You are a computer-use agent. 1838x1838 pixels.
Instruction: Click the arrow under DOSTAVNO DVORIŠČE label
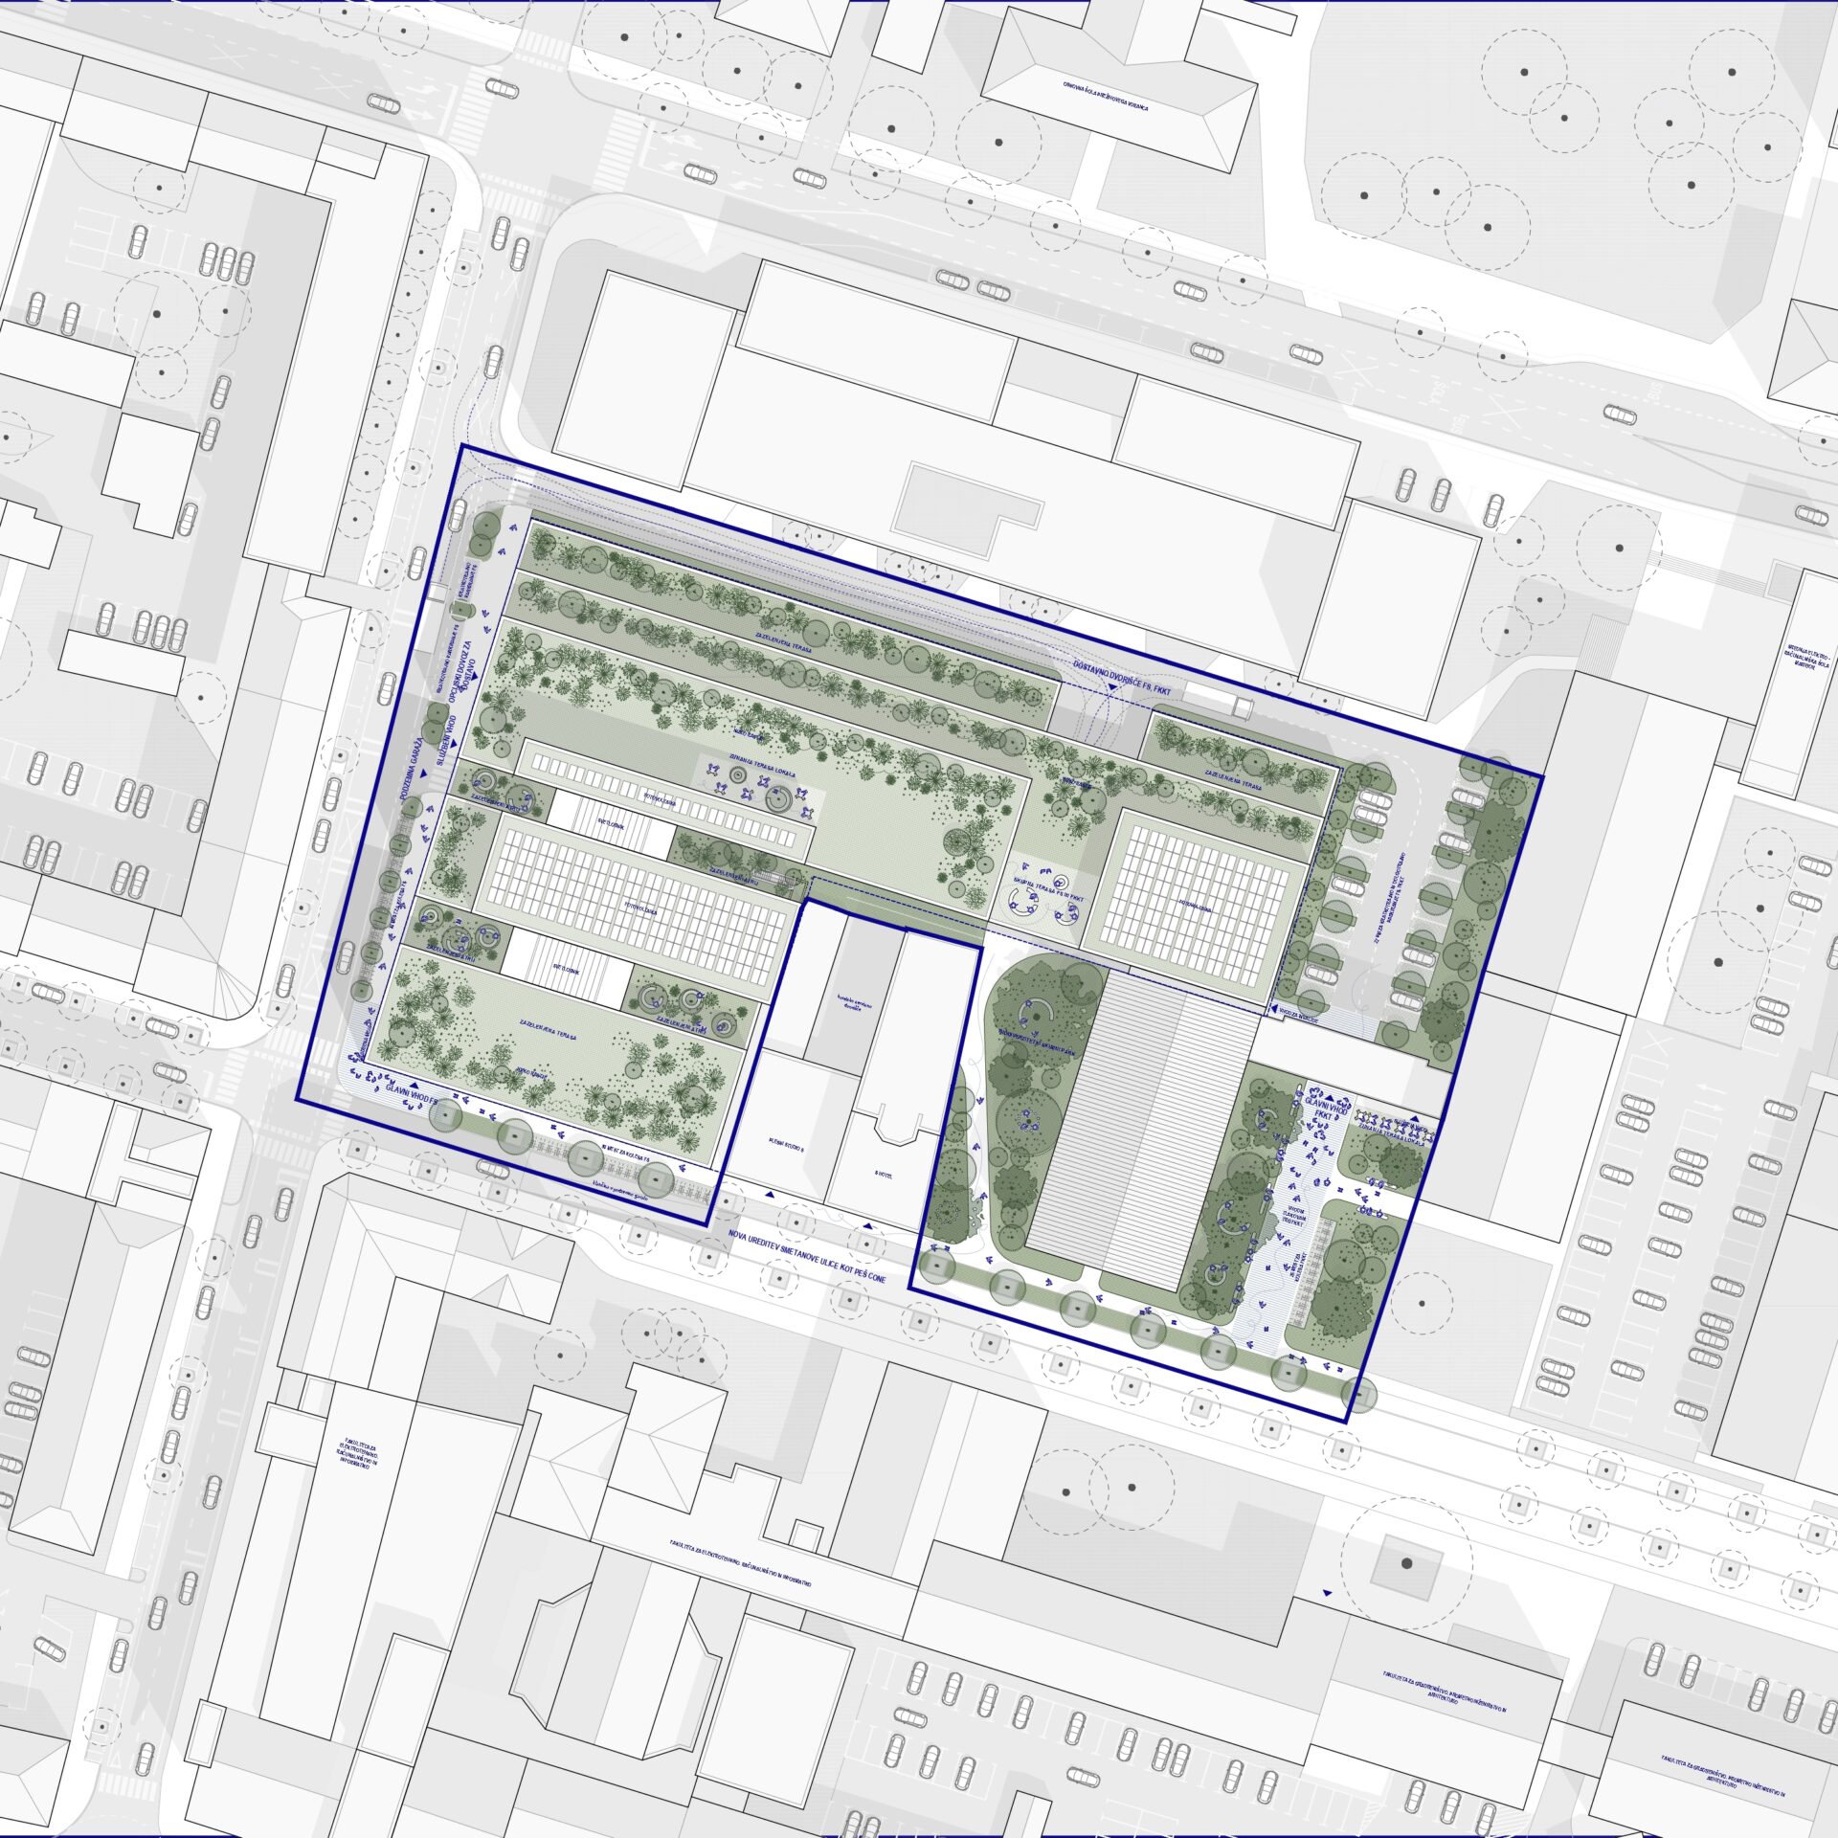click(x=1114, y=685)
